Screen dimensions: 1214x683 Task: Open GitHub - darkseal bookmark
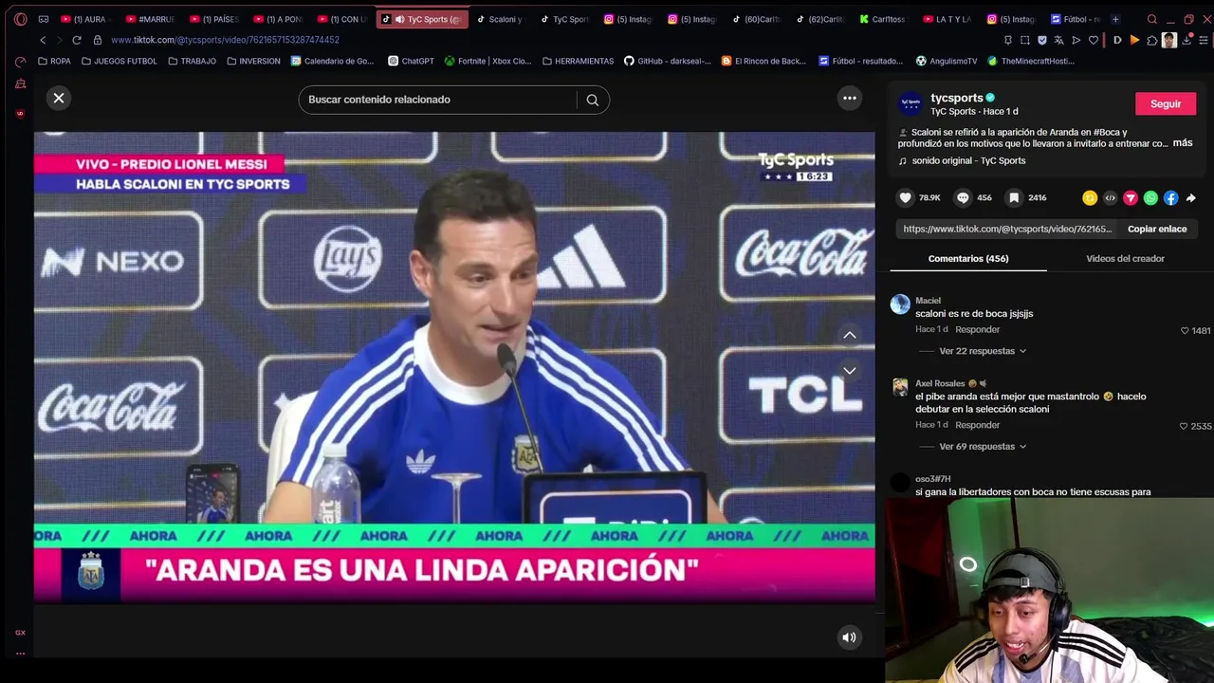(x=667, y=61)
